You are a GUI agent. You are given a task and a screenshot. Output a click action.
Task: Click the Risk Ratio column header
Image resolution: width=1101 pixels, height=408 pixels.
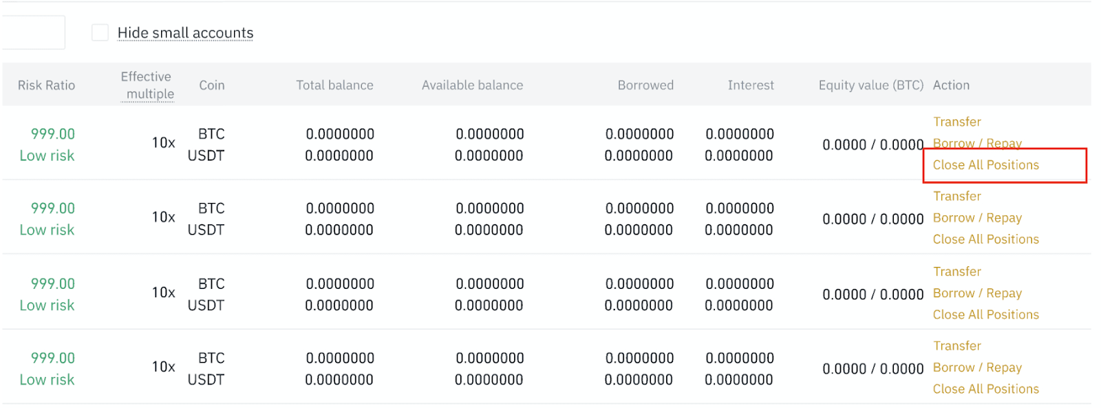point(46,85)
